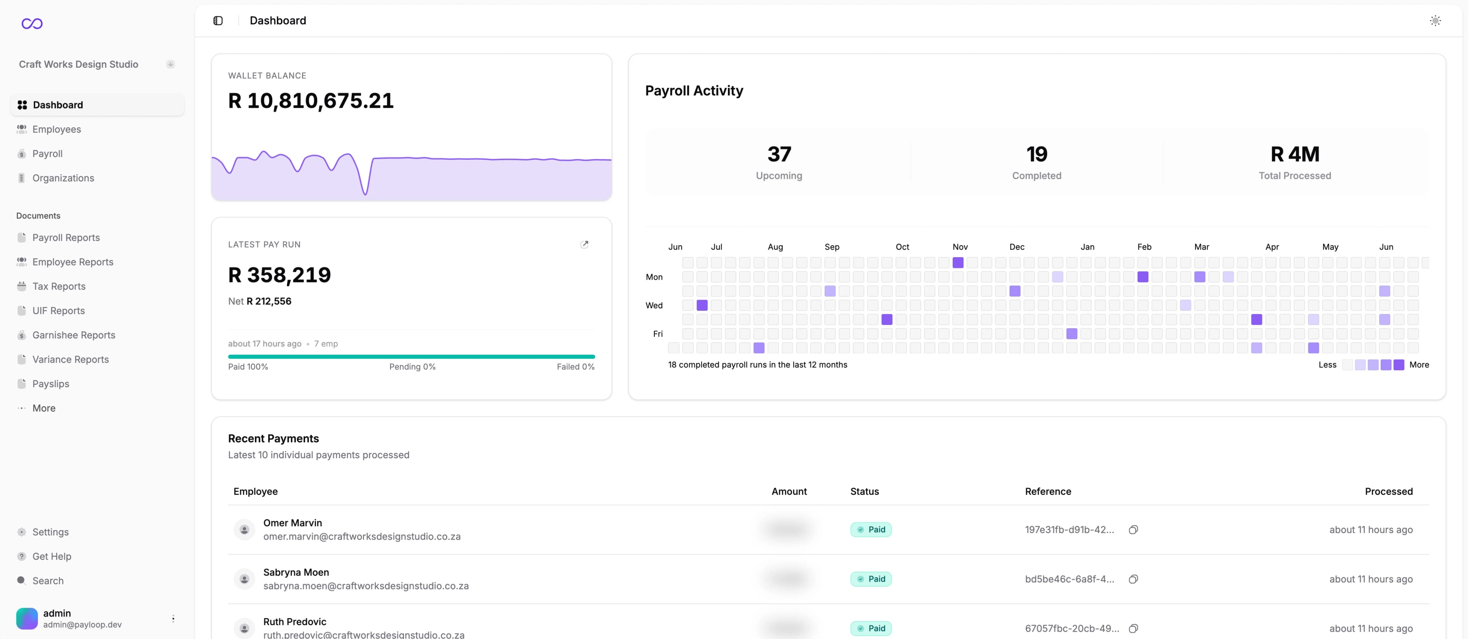
Task: Click Sabryna Moen's avatar
Action: click(244, 579)
